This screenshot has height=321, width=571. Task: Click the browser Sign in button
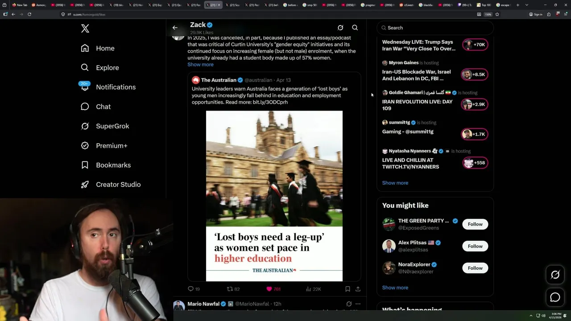[536, 14]
